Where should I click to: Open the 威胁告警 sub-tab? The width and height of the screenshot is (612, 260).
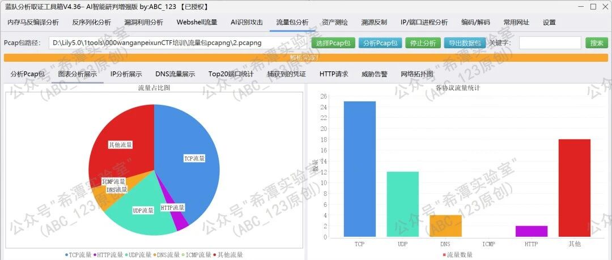(x=375, y=74)
